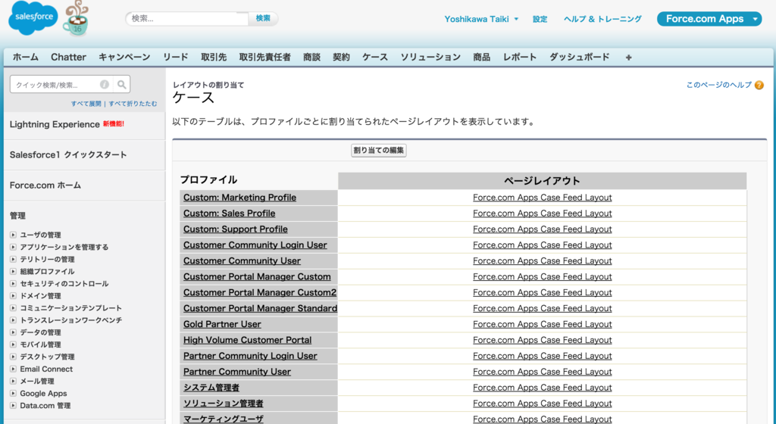The image size is (776, 424).
Task: Go to the レポート tab
Action: pos(520,58)
